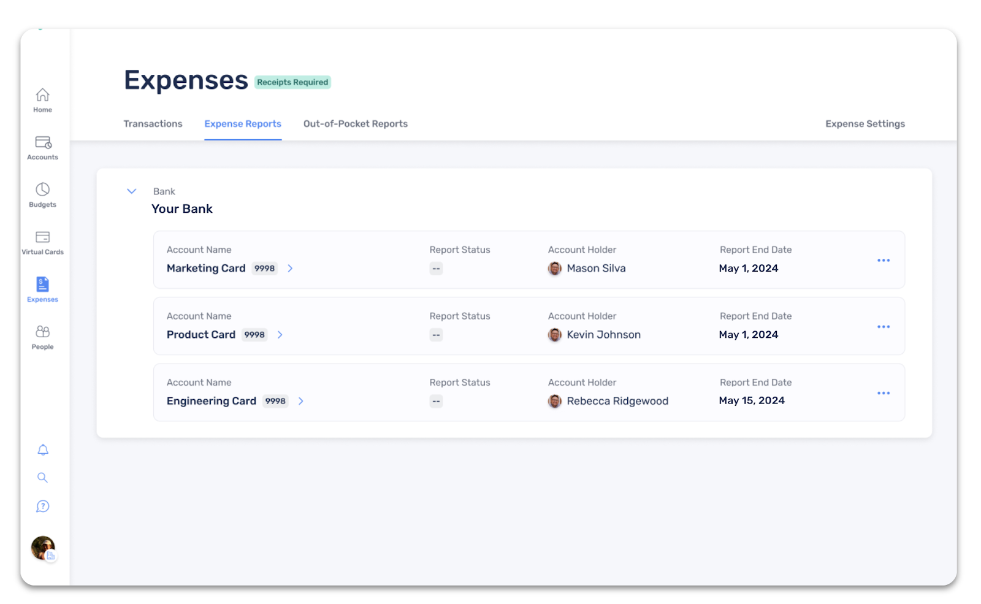The width and height of the screenshot is (981, 604).
Task: Open the help chat icon
Action: 42,507
